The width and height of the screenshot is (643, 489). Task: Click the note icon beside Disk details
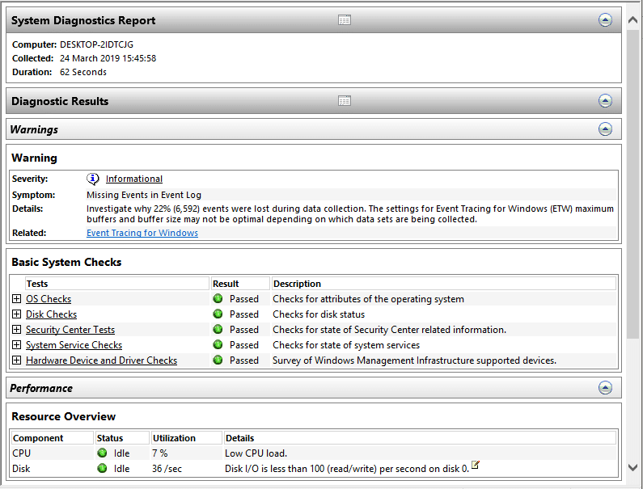click(476, 465)
